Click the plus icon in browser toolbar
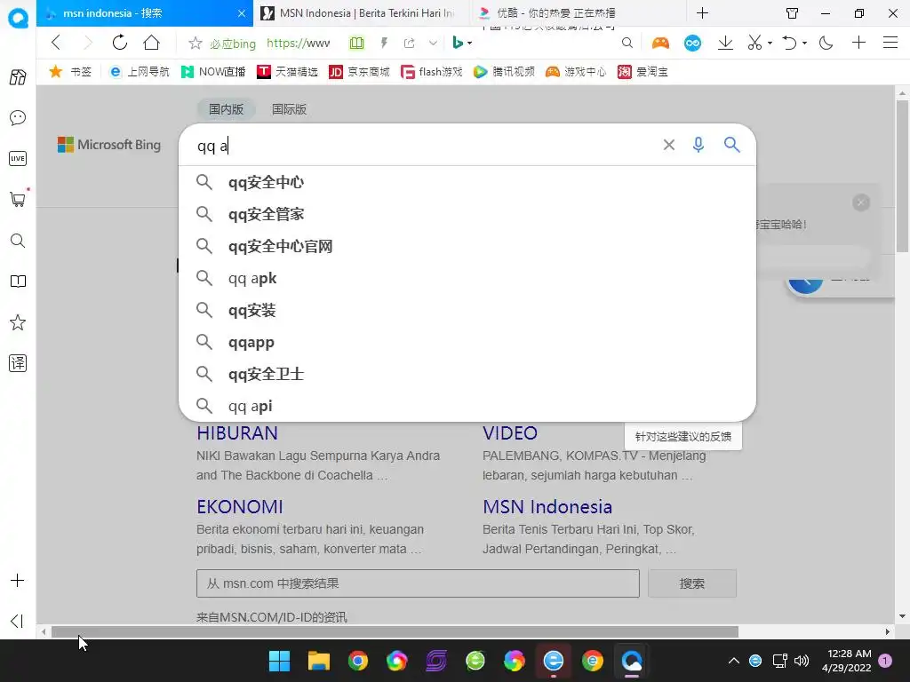Screen dimensions: 910x682 [859, 43]
